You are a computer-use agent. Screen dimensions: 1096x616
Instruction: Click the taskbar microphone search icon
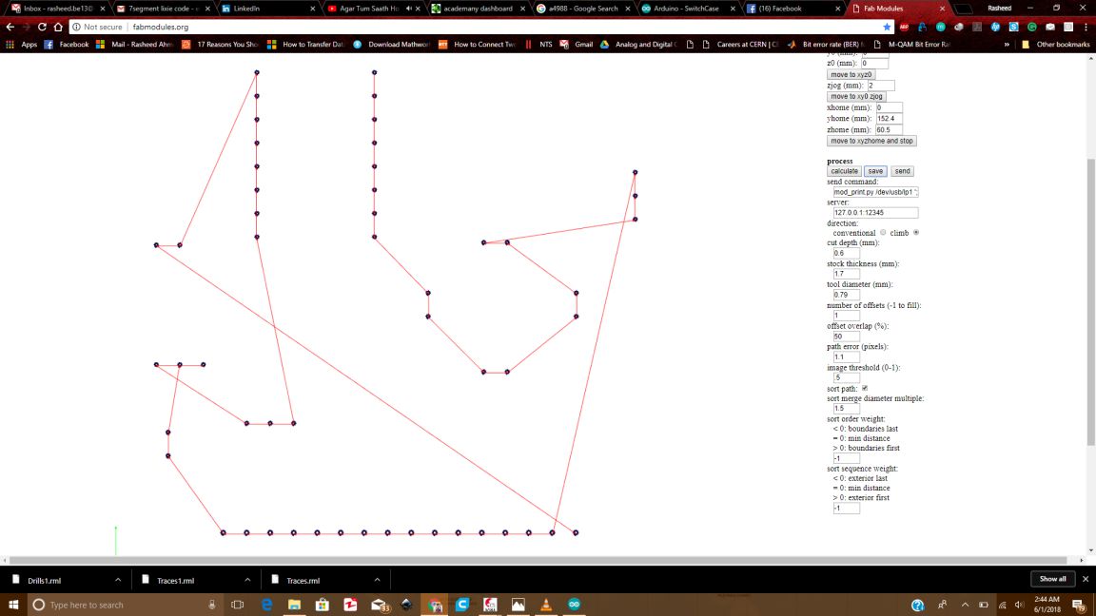coord(212,605)
